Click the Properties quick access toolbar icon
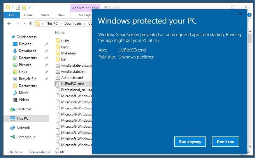 18,7
